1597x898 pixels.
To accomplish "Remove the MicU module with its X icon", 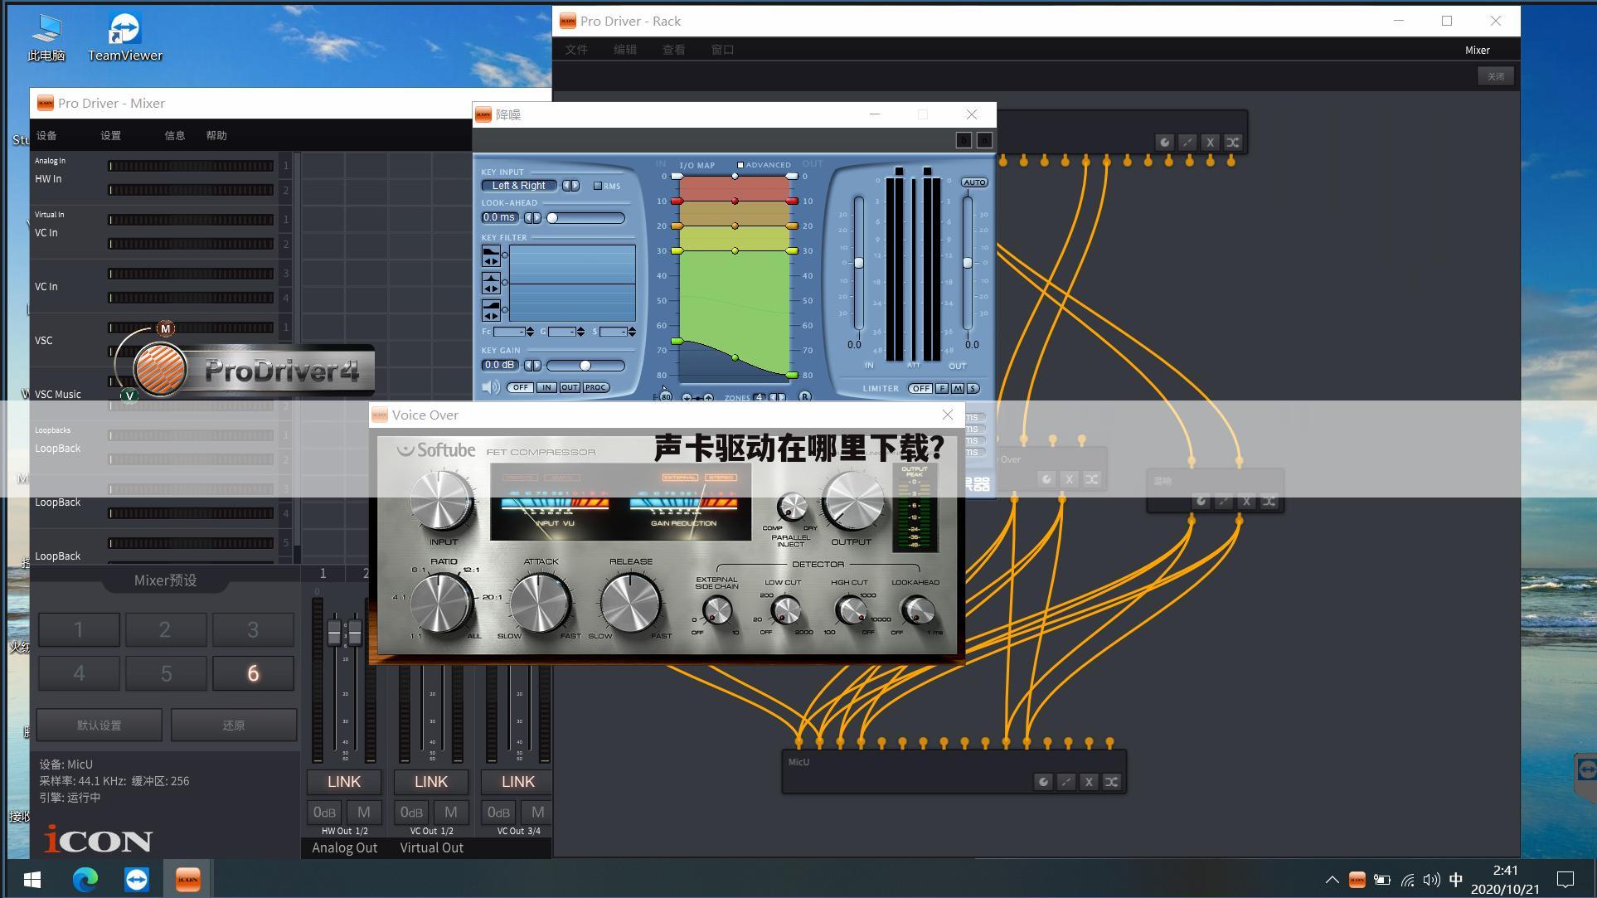I will coord(1089,781).
